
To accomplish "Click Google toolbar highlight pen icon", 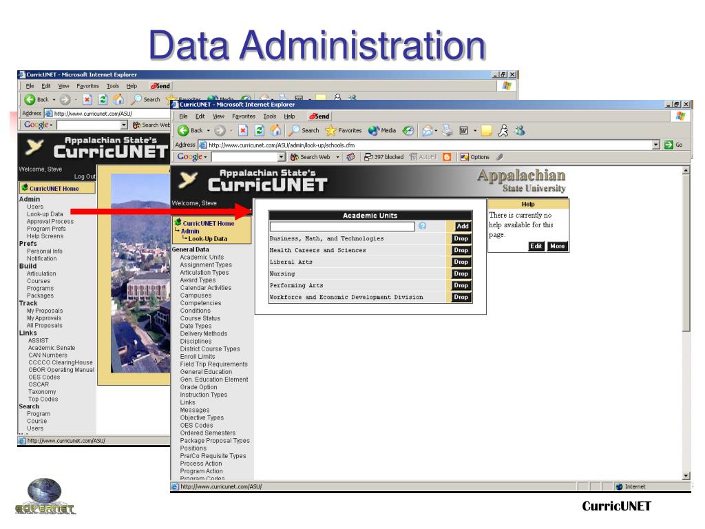I will (499, 157).
